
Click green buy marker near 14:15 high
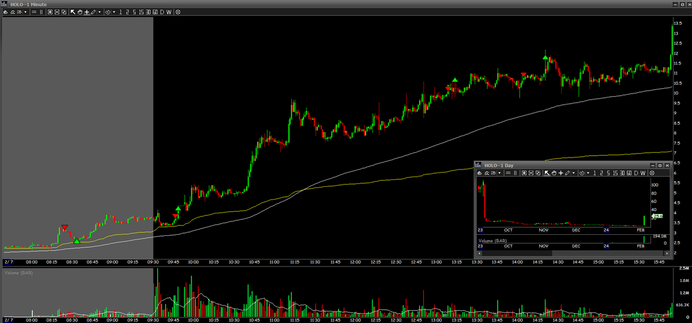click(546, 57)
